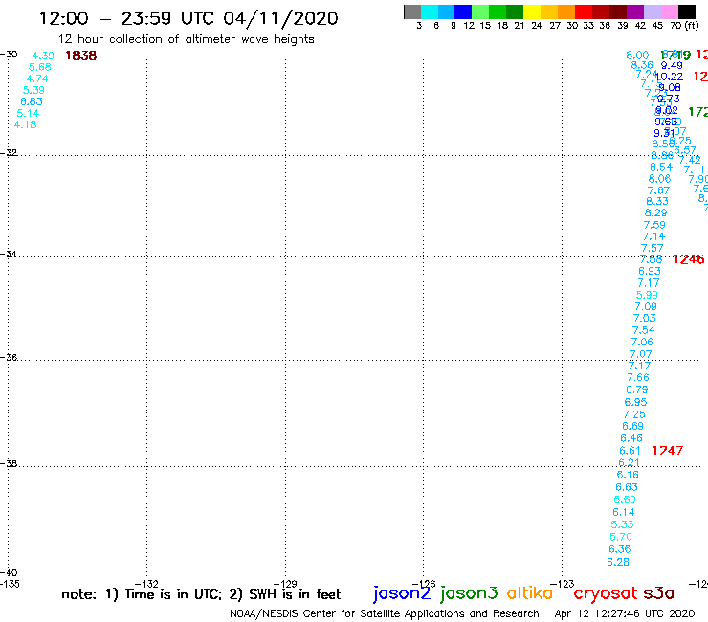Viewport: 708px width, 622px height.
Task: Click the wave height value 4.18
Action: tap(25, 124)
